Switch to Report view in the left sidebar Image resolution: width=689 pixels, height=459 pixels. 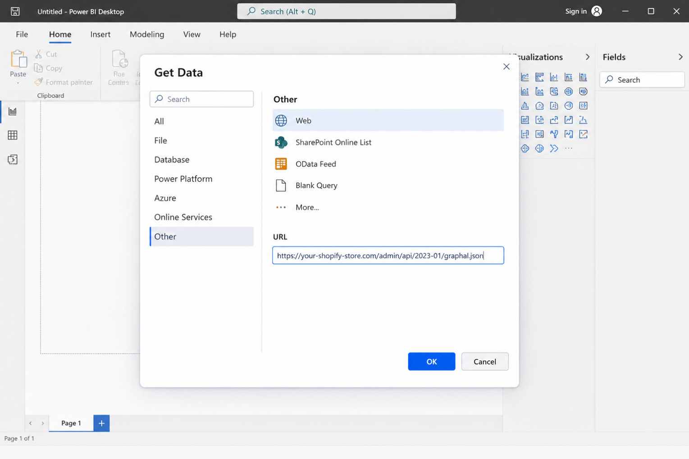click(13, 111)
